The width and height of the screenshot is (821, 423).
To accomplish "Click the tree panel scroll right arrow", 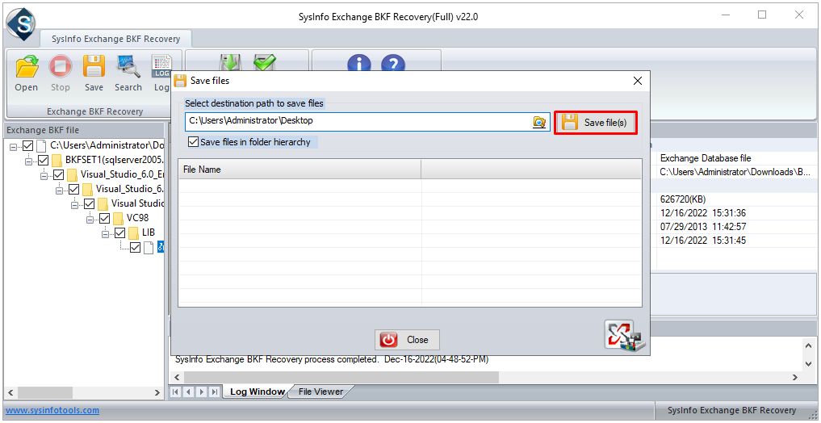I will pos(157,392).
